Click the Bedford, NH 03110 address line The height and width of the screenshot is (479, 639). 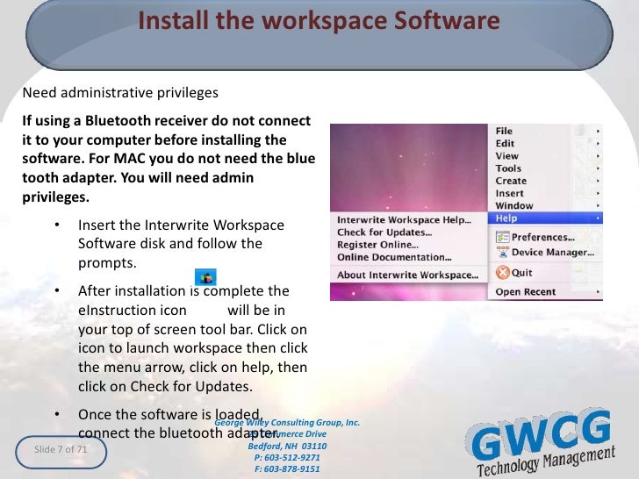tap(287, 446)
